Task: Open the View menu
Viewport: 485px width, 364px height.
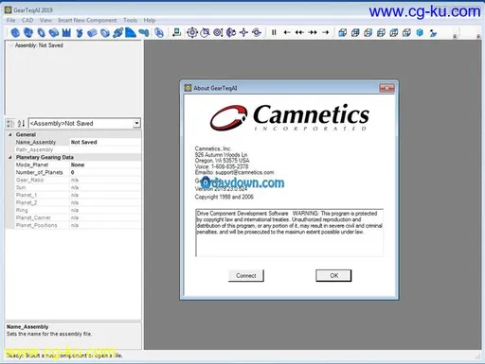Action: [45, 20]
